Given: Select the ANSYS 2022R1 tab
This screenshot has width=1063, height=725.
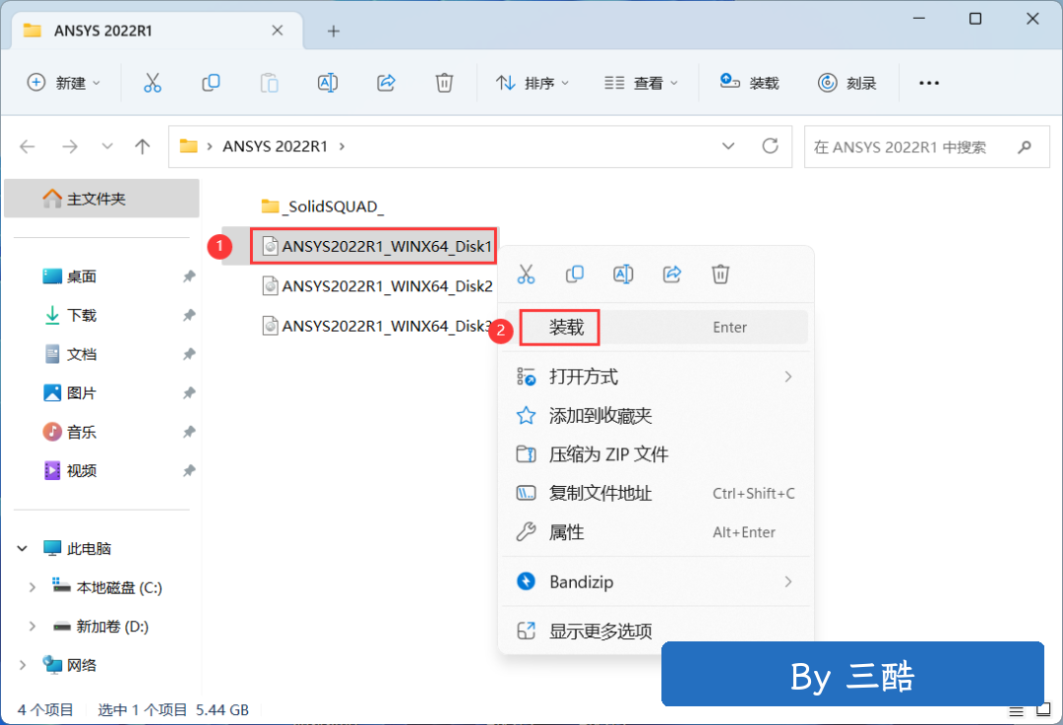Looking at the screenshot, I should click(x=157, y=30).
